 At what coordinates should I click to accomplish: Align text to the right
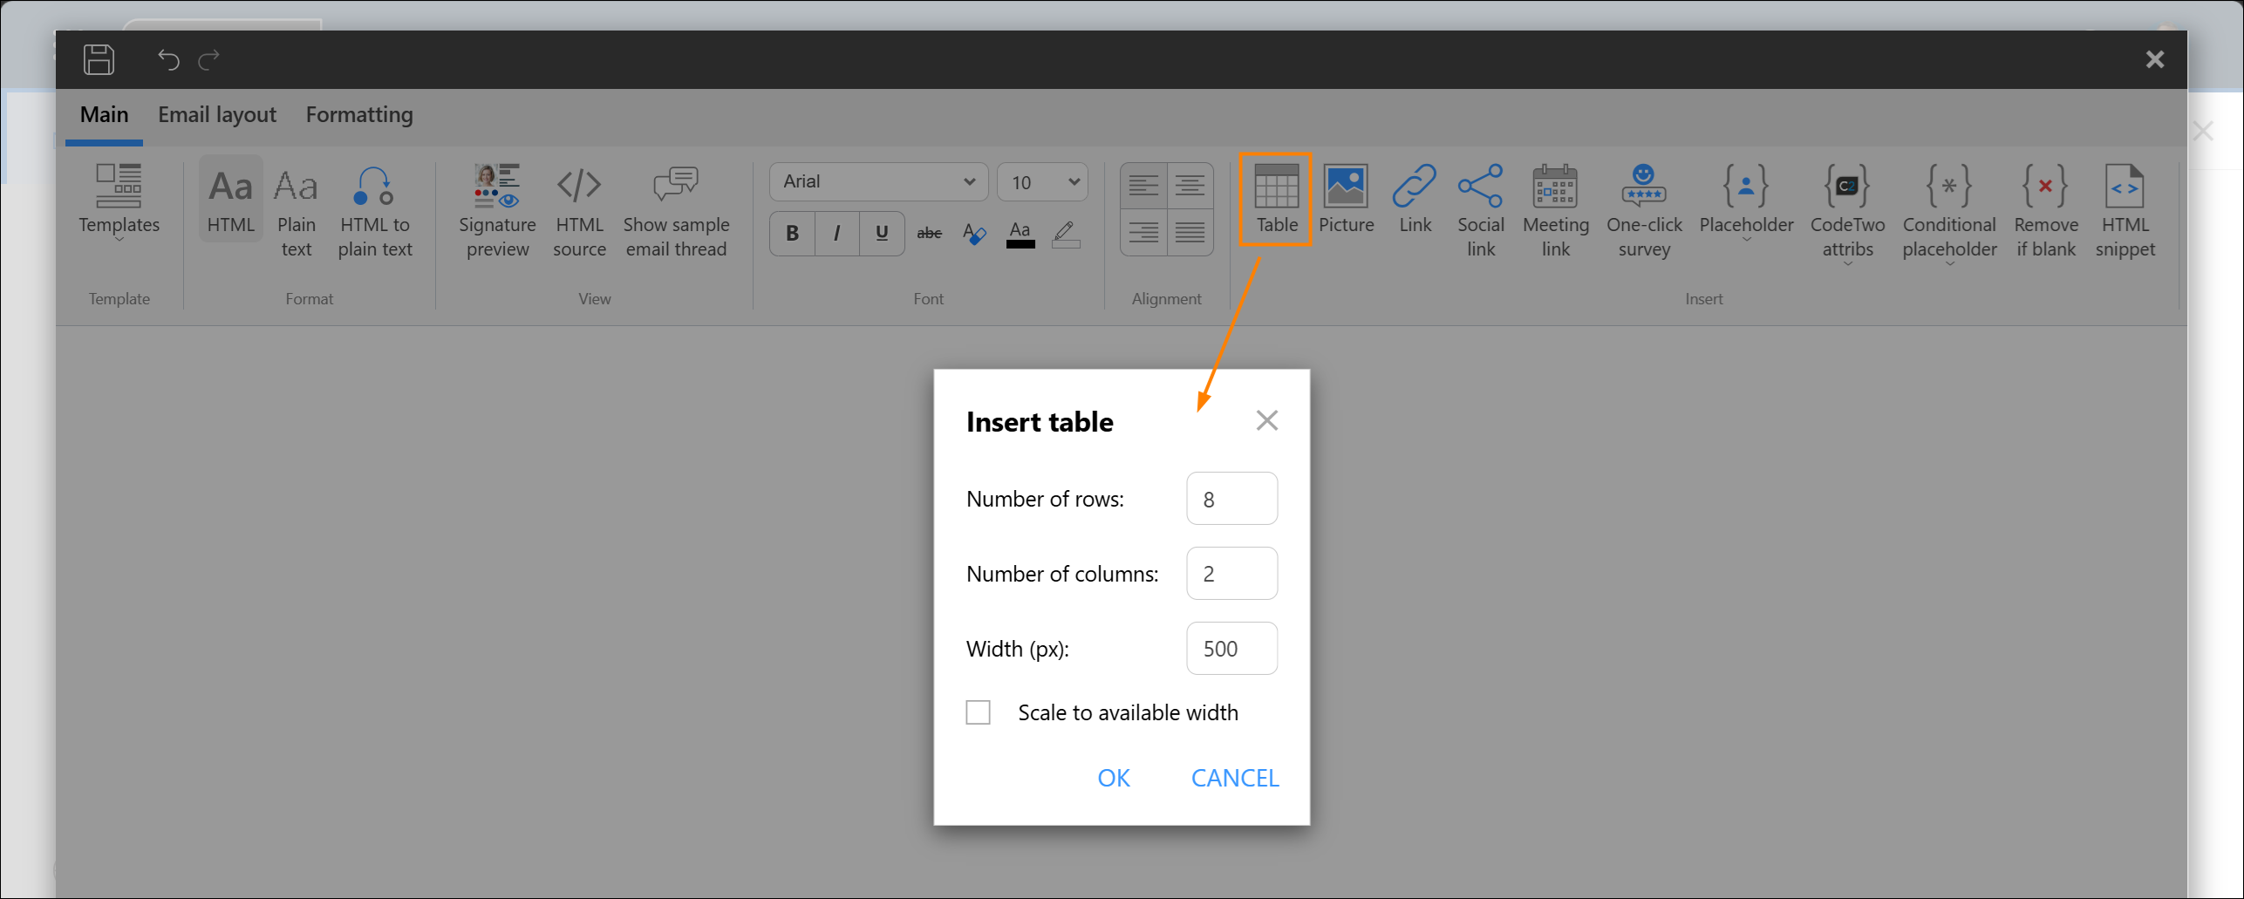point(1143,233)
